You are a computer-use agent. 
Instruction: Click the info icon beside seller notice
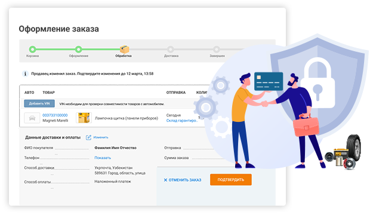(25, 74)
